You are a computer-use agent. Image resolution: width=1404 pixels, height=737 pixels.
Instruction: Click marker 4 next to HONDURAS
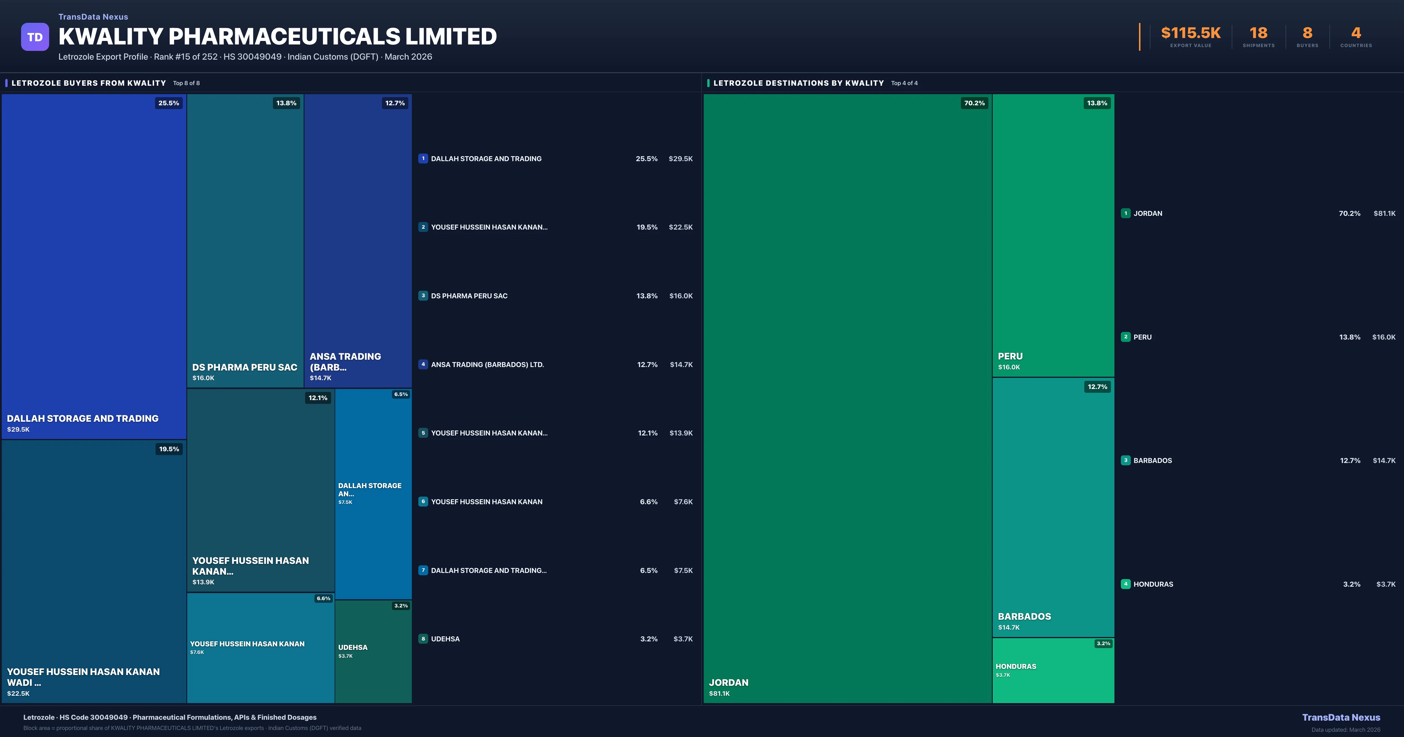coord(1126,584)
